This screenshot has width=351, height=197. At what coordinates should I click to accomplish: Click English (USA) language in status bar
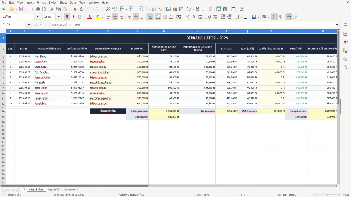202,195
